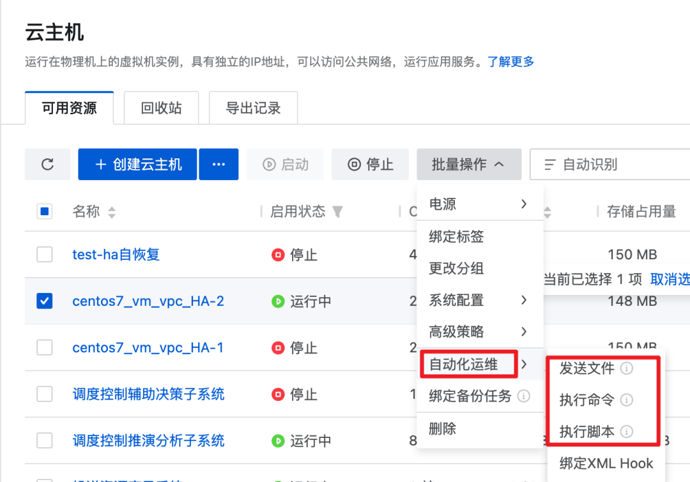The width and height of the screenshot is (690, 482).
Task: Toggle the select-all header checkbox
Action: point(45,211)
